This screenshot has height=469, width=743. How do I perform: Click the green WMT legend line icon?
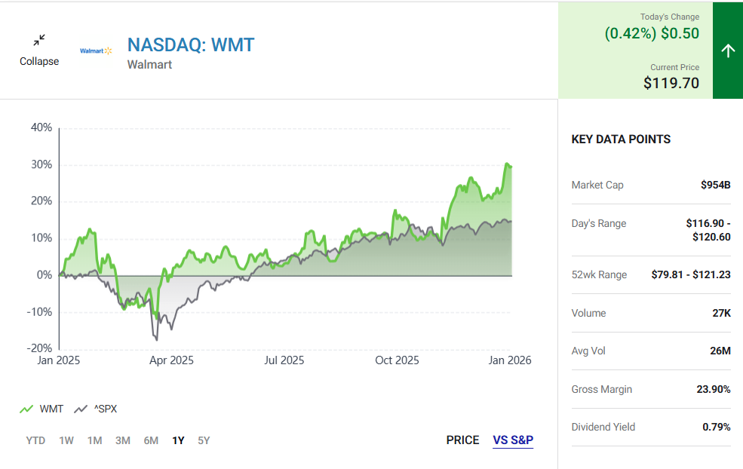[26, 409]
